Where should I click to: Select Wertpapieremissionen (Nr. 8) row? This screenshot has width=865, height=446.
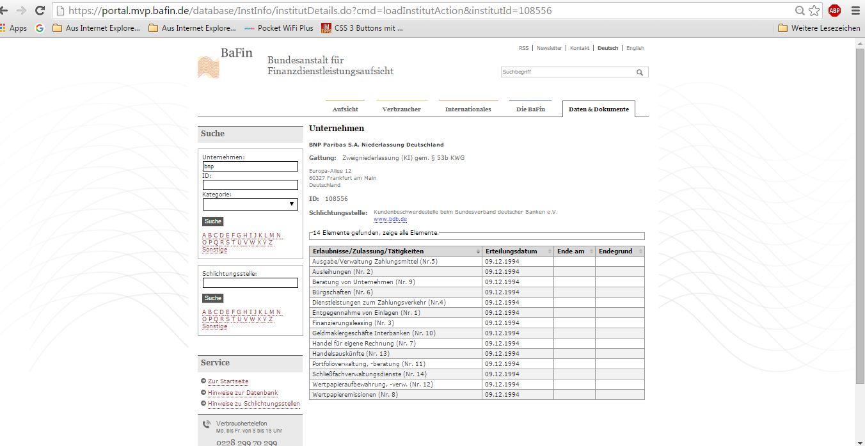(477, 395)
